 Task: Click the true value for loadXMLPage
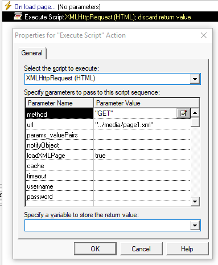142,156
